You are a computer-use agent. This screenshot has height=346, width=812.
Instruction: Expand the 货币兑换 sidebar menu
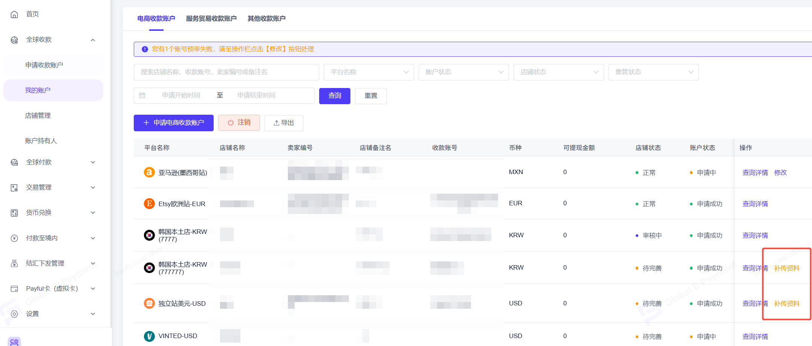click(93, 212)
